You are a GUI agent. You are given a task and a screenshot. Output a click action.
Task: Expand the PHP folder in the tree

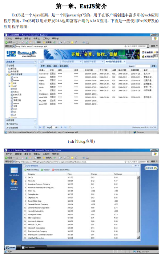click(x=9, y=83)
